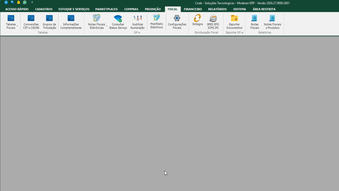The image size is (339, 191).
Task: Launch the Sintegra tool
Action: 198,20
